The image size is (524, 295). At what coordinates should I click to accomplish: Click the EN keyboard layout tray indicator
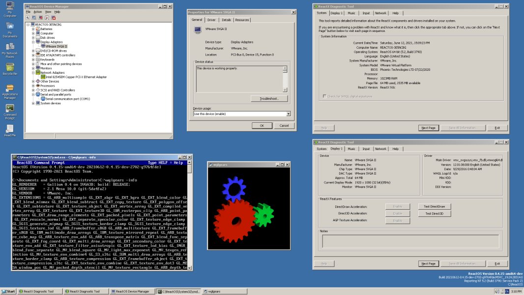(x=507, y=292)
